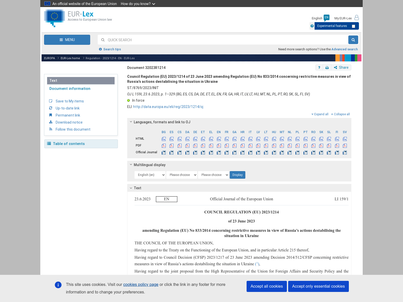Open the HTML version in FR
The image size is (403, 302).
227,139
